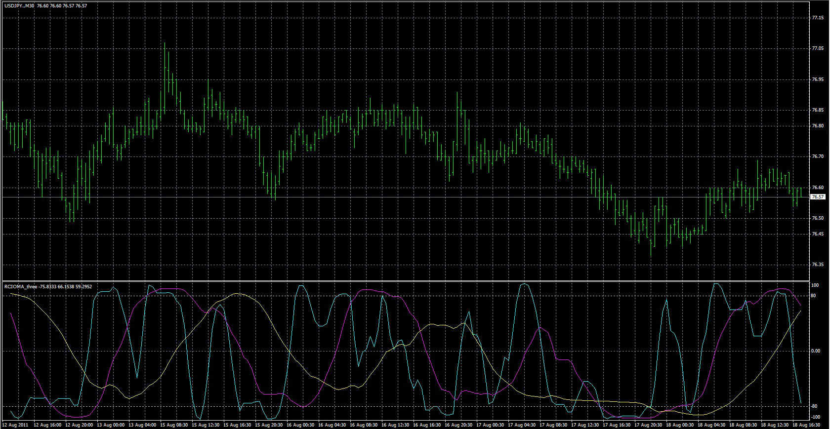
Task: Click the 76.70 price scale label
Action: point(817,156)
